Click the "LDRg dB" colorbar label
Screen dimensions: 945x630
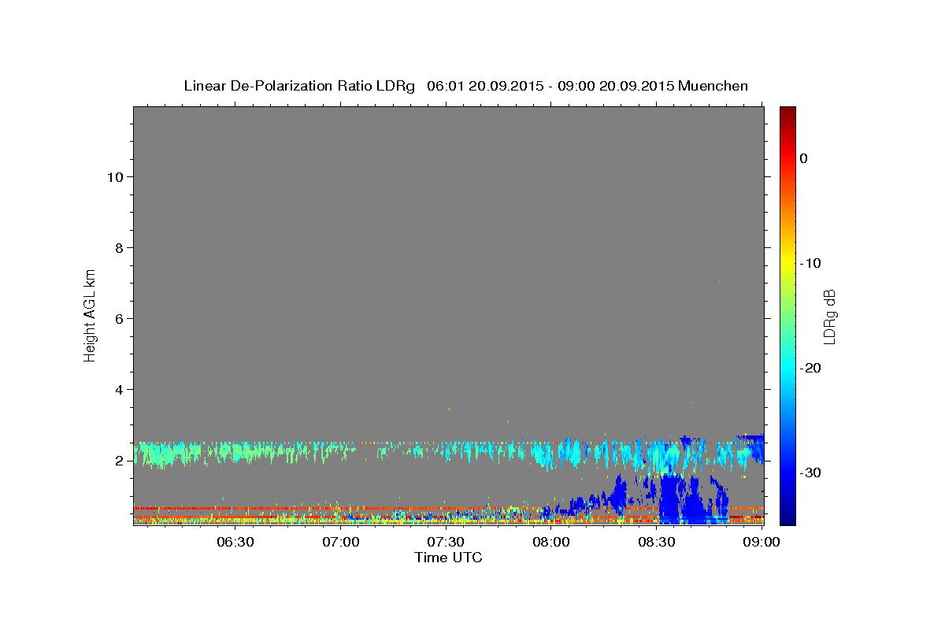click(829, 317)
